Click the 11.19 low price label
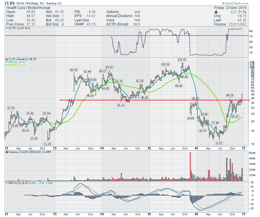This screenshot has width=260, height=217. (x=47, y=144)
